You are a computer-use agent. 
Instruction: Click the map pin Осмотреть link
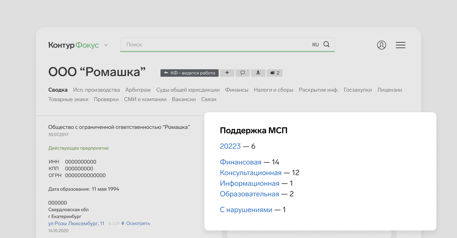[x=136, y=224]
